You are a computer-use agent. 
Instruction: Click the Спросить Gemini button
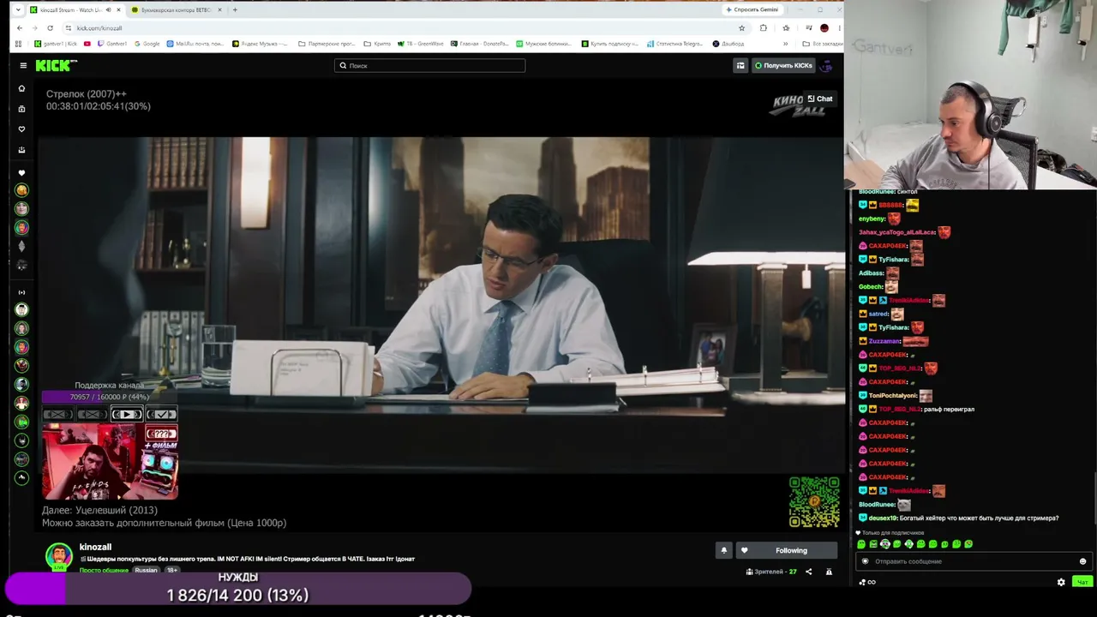[x=752, y=9]
